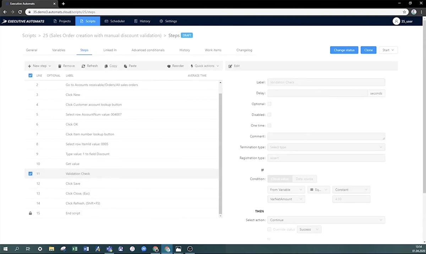Screen dimensions: 426x254
Task: Open the Scheduler section
Action: (x=115, y=21)
